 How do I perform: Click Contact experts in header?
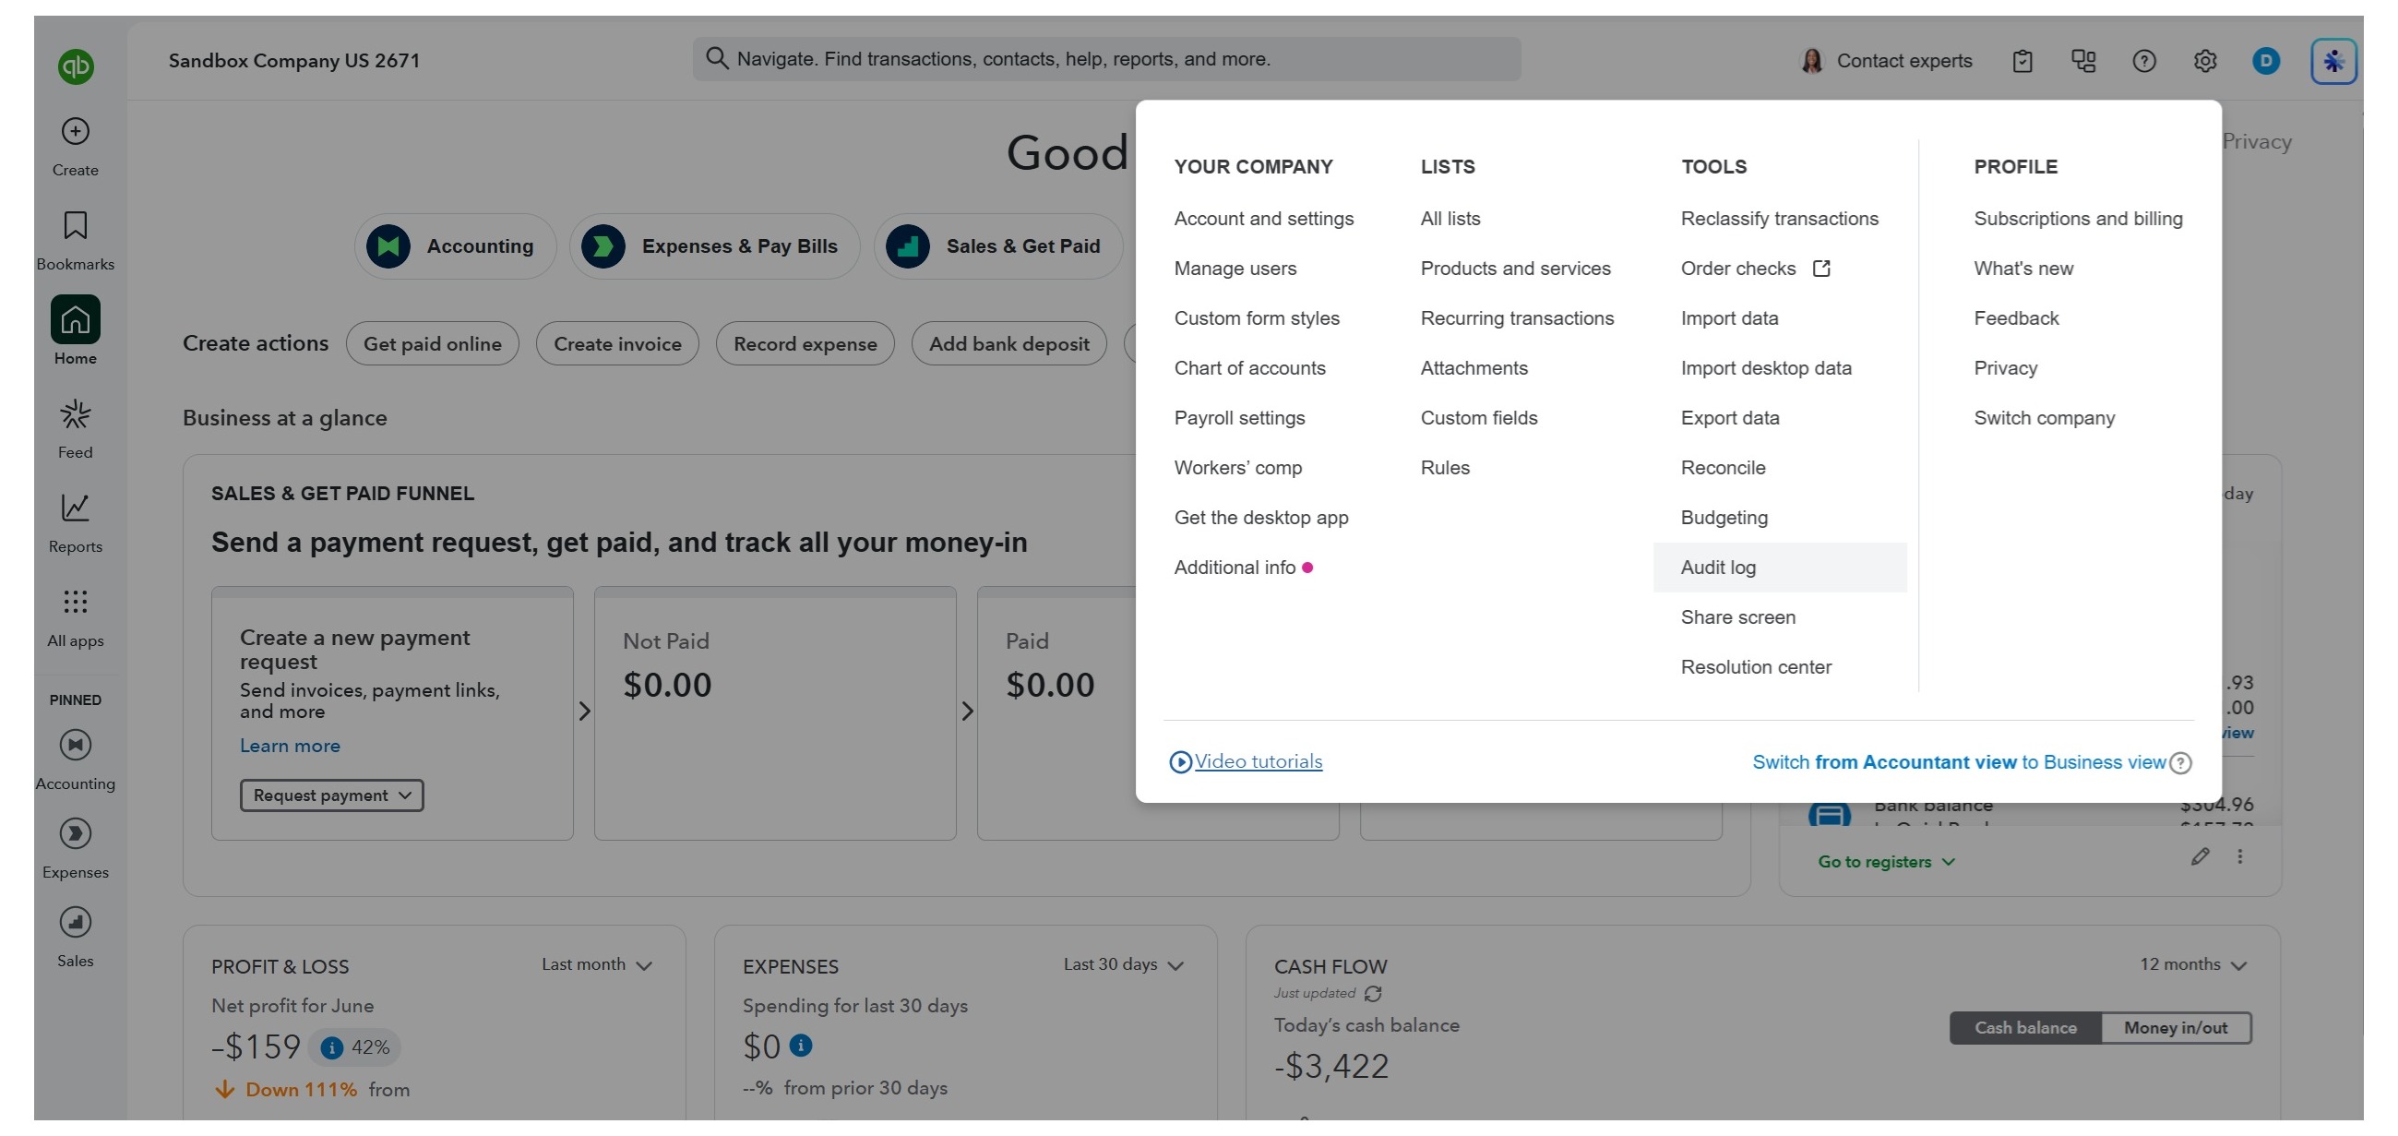(1886, 62)
